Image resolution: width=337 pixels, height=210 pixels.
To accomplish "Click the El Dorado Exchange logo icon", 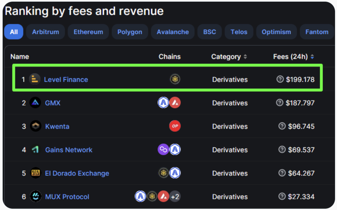I will click(x=35, y=173).
